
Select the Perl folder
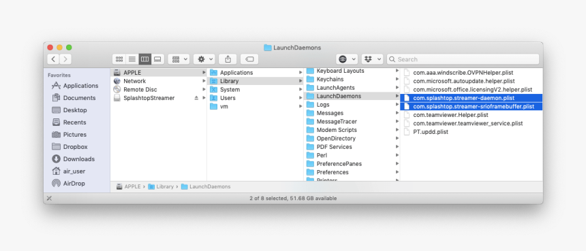pos(352,155)
